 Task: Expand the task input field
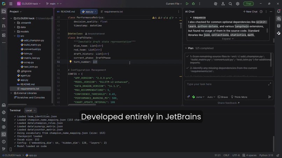click(270, 84)
